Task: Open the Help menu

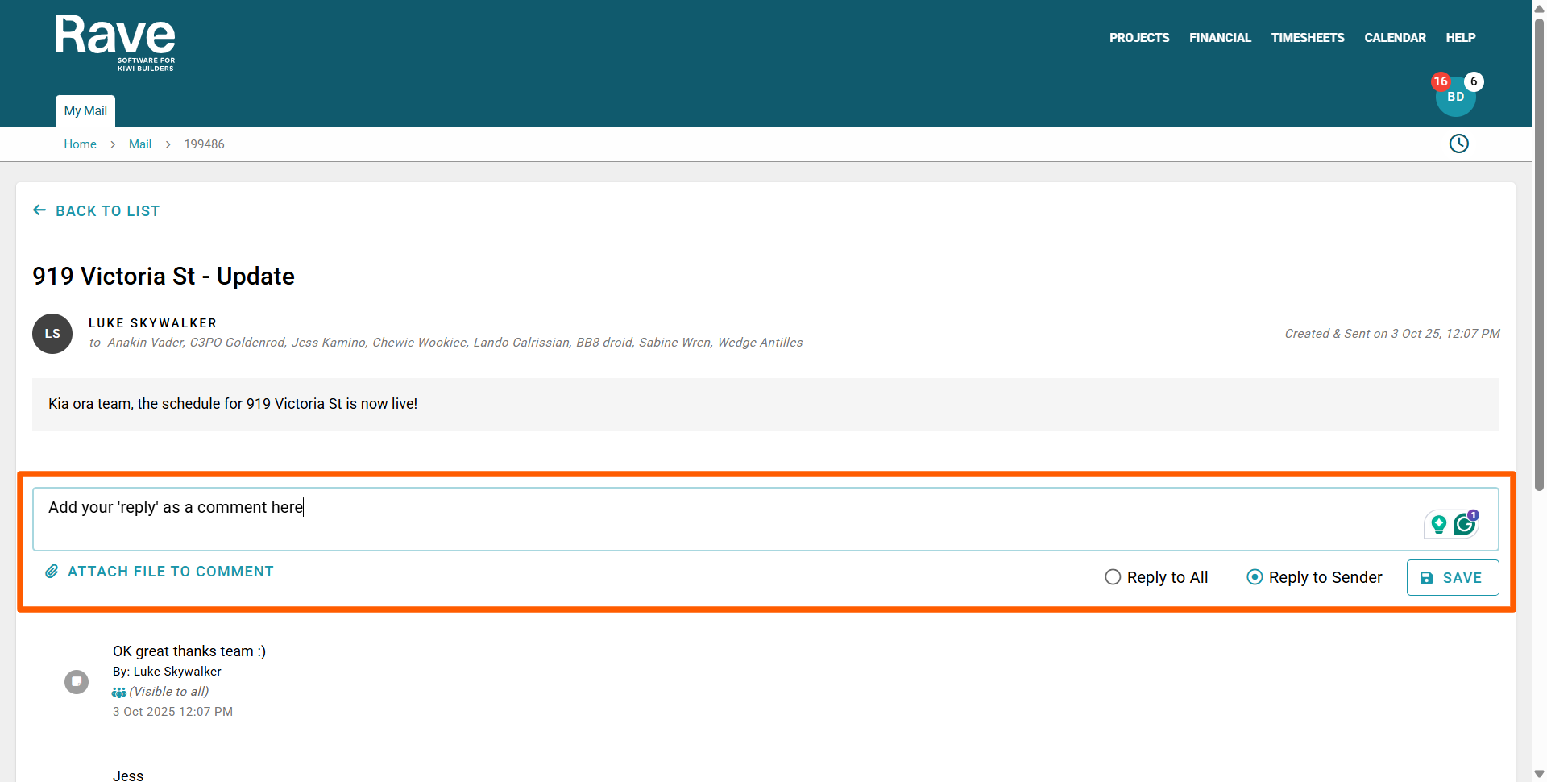Action: click(1460, 38)
